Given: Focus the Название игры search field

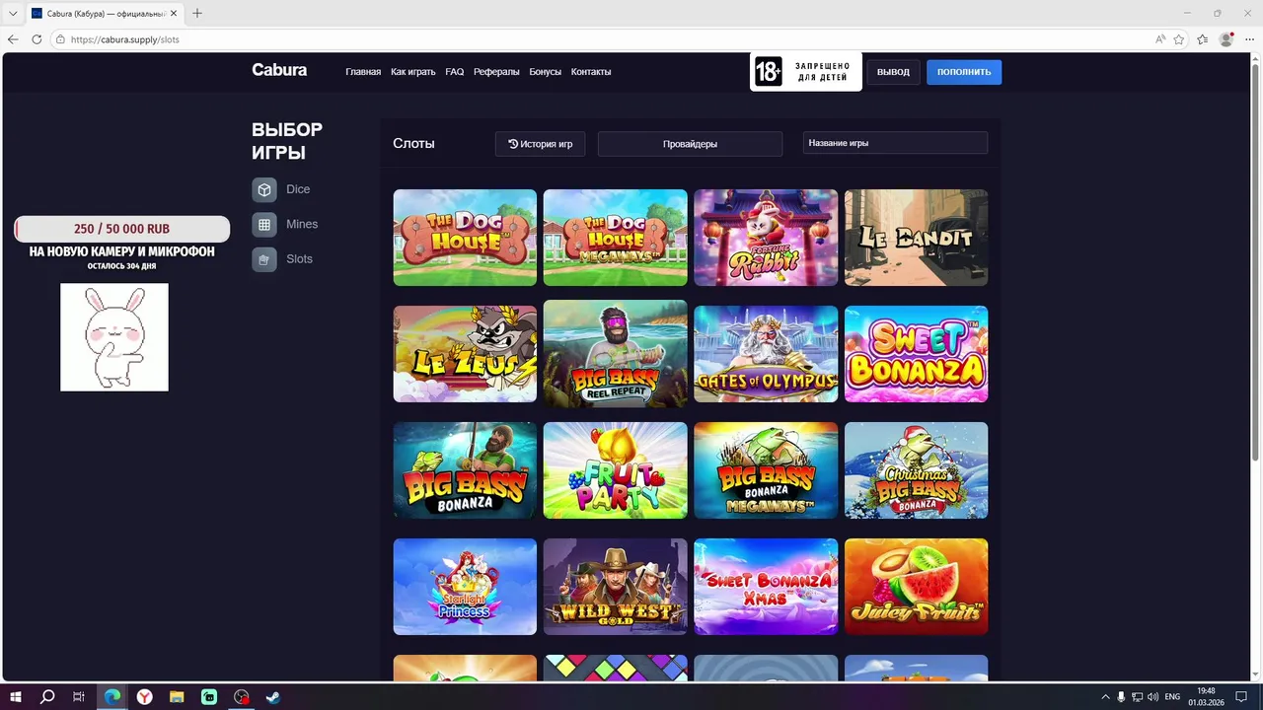Looking at the screenshot, I should coord(895,143).
